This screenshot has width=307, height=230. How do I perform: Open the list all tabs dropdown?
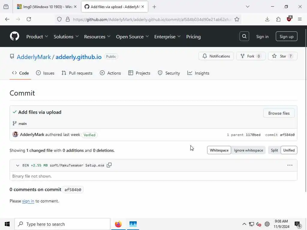pyautogui.click(x=248, y=7)
